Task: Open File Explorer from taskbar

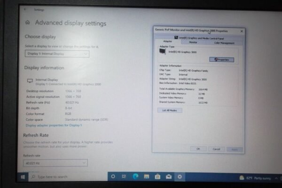Action: point(147,177)
